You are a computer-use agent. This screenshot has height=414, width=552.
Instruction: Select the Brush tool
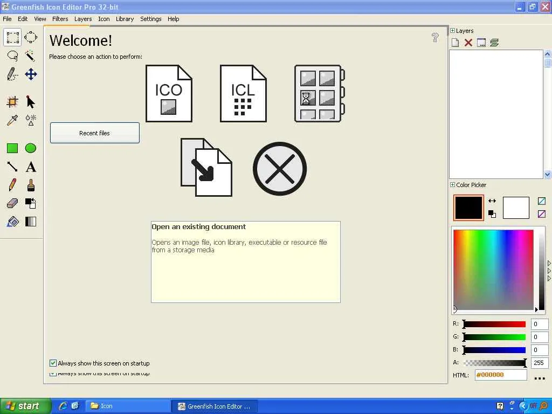[31, 185]
